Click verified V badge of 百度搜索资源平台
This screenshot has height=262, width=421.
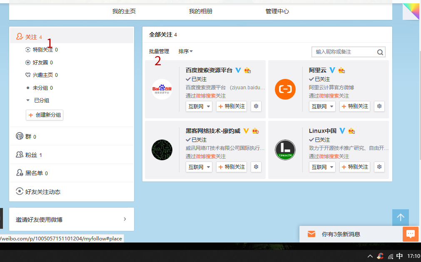(238, 70)
